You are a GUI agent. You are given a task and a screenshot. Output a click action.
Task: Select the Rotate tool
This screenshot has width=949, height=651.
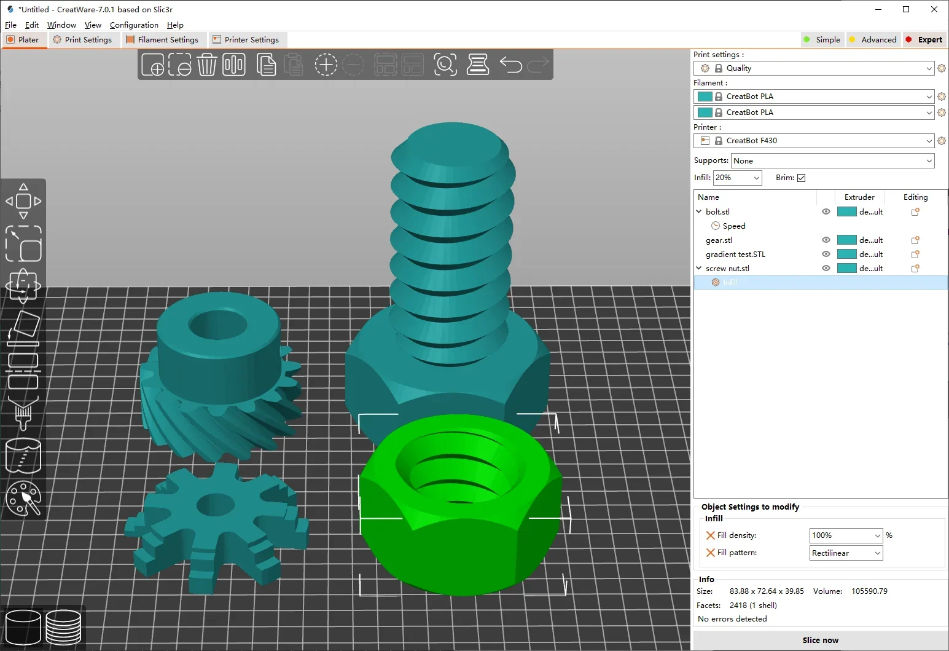click(23, 285)
